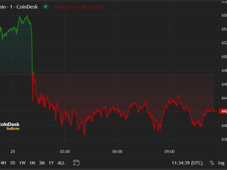Click the CoinDesk Indices watermark logo
Viewport: 227px width, 170px height.
[x=10, y=126]
